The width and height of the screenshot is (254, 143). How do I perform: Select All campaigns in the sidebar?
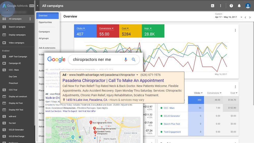(x=15, y=19)
